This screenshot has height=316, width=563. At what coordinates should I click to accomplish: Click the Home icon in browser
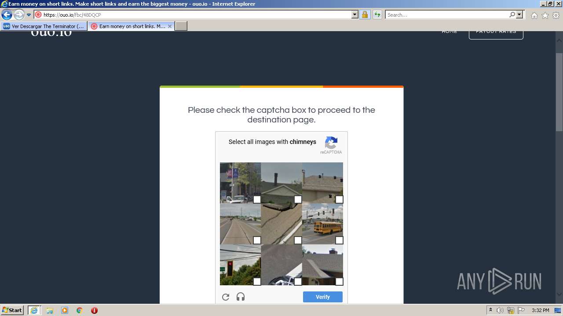[x=534, y=15]
